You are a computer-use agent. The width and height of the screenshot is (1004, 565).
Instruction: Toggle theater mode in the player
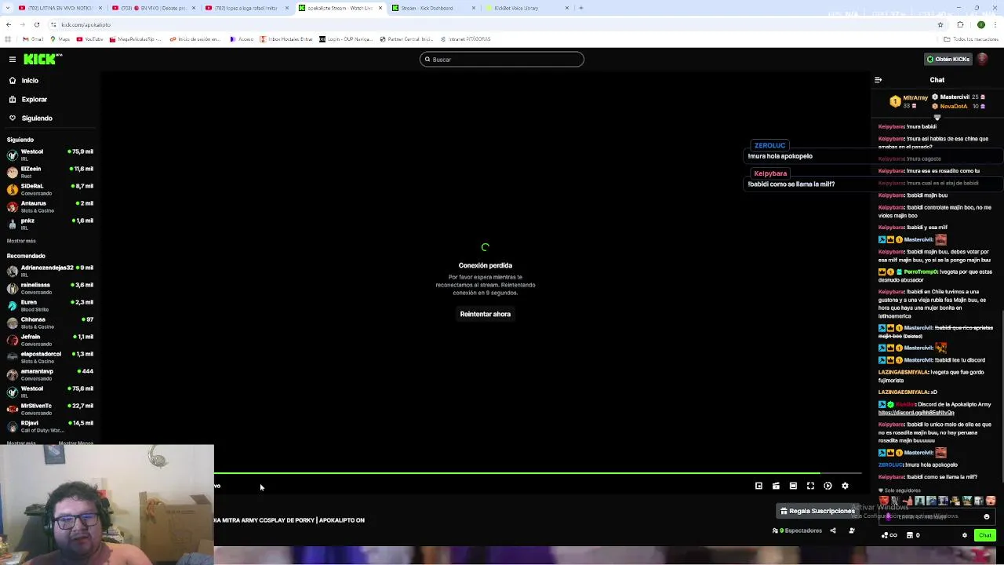[x=793, y=486]
